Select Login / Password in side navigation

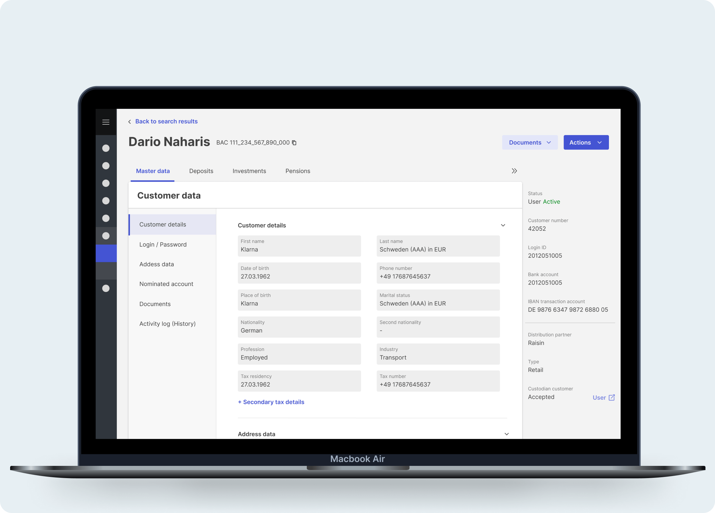tap(163, 245)
